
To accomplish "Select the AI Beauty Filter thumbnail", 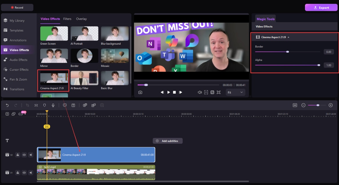I will click(84, 78).
